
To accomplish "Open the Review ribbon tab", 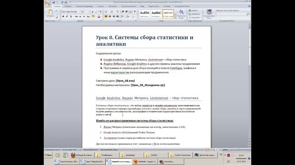I will (129, 6).
